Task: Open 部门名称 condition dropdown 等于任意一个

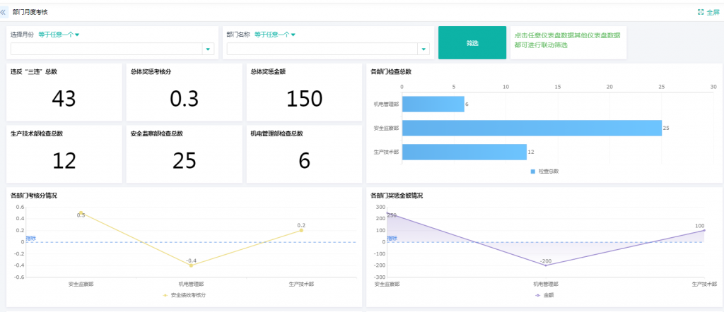Action: coord(275,35)
